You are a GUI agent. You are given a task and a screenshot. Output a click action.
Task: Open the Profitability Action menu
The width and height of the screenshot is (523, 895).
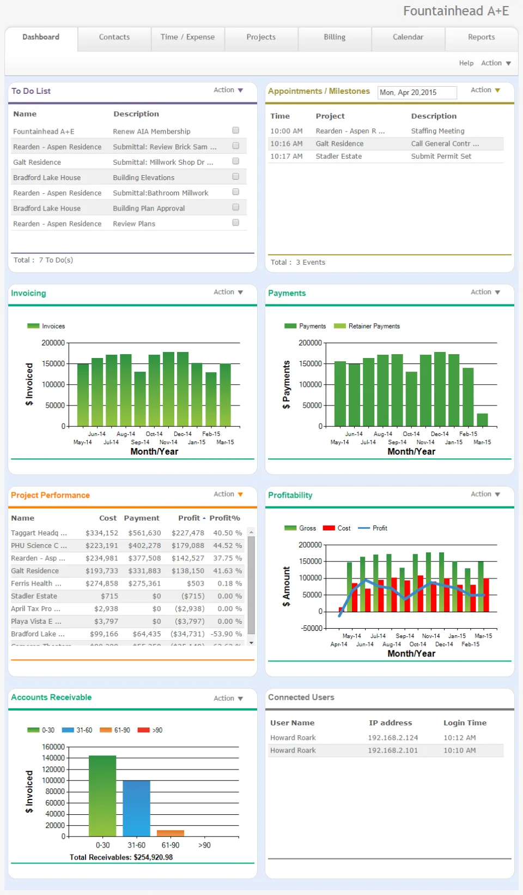[485, 494]
